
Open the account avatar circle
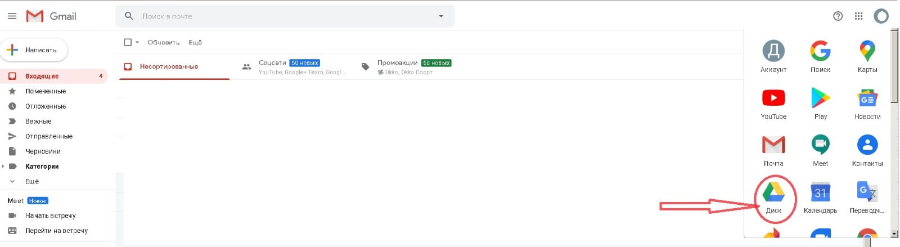(881, 16)
